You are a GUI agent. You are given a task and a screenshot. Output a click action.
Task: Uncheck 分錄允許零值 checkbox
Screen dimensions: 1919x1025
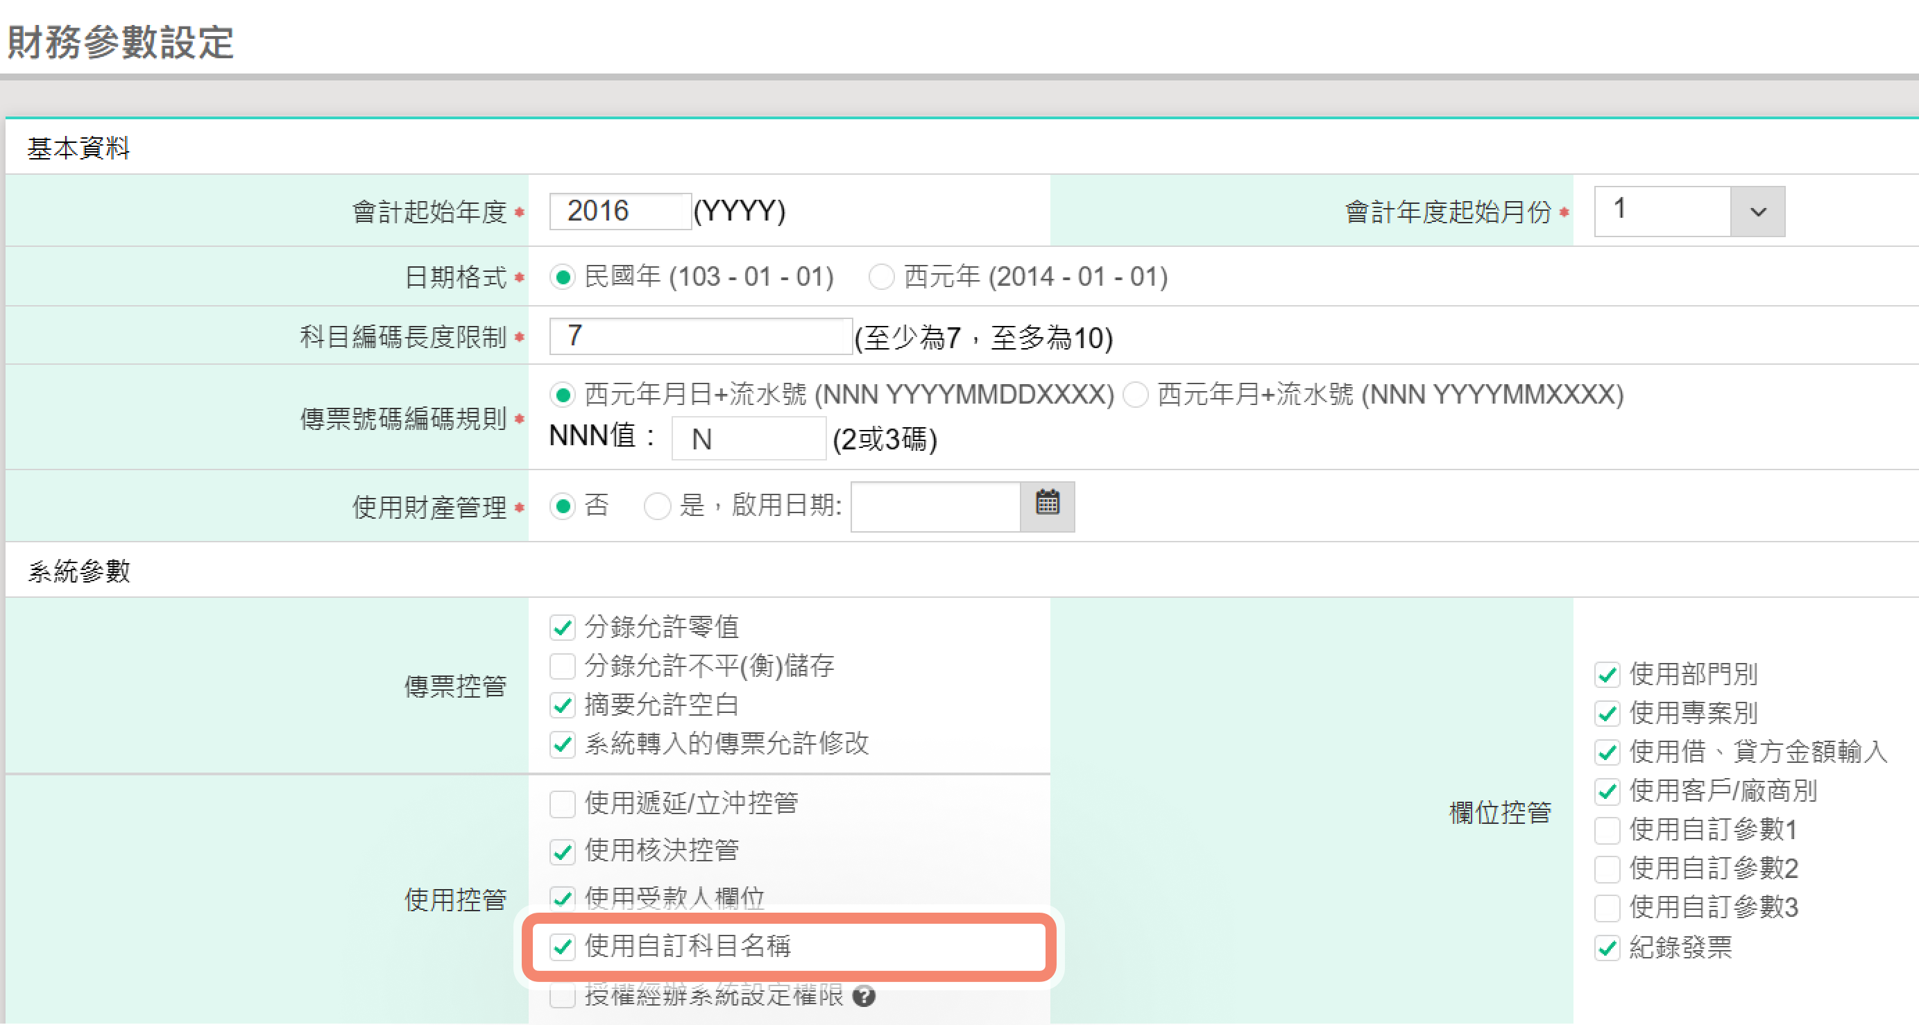(563, 627)
